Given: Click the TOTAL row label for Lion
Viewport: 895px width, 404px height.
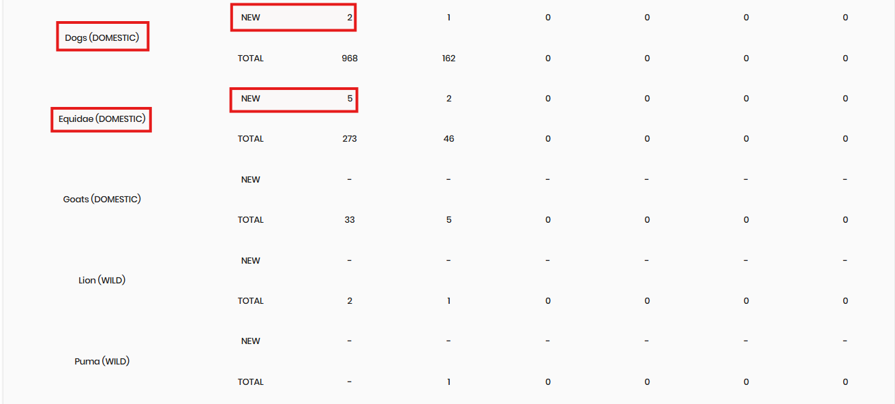Looking at the screenshot, I should click(x=251, y=301).
